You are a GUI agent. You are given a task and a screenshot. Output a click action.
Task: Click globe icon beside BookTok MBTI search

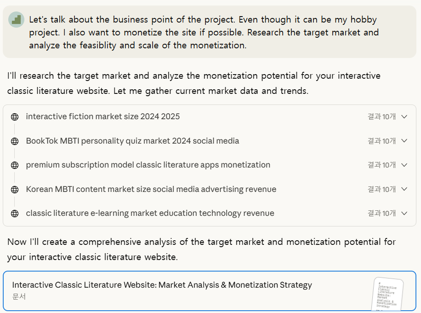pyautogui.click(x=15, y=141)
